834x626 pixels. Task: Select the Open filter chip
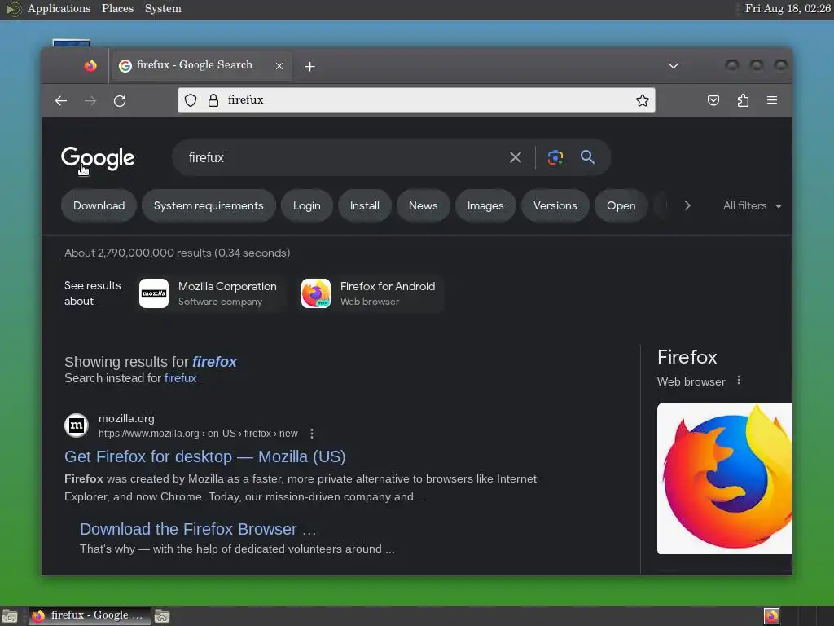tap(621, 206)
